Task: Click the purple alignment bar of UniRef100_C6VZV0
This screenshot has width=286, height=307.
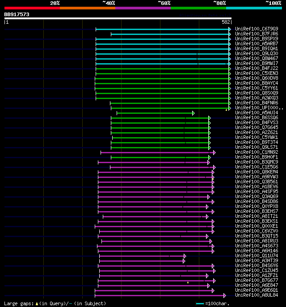Action: point(156,232)
